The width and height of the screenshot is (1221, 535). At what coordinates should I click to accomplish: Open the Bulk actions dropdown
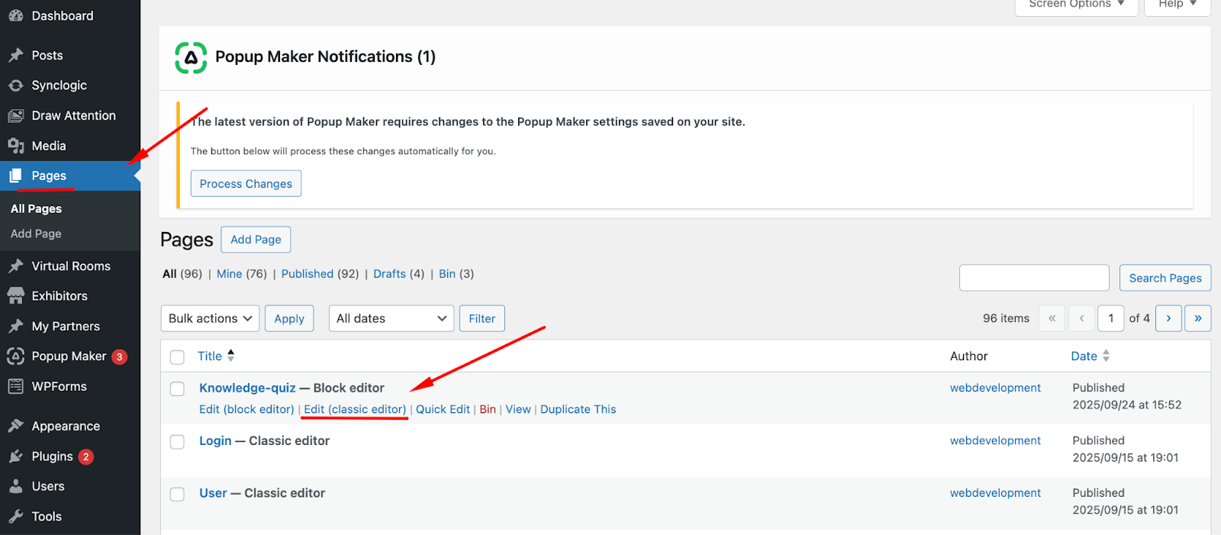pos(210,318)
